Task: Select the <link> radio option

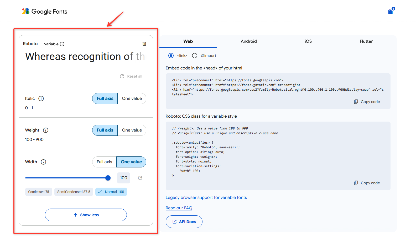Action: 171,56
